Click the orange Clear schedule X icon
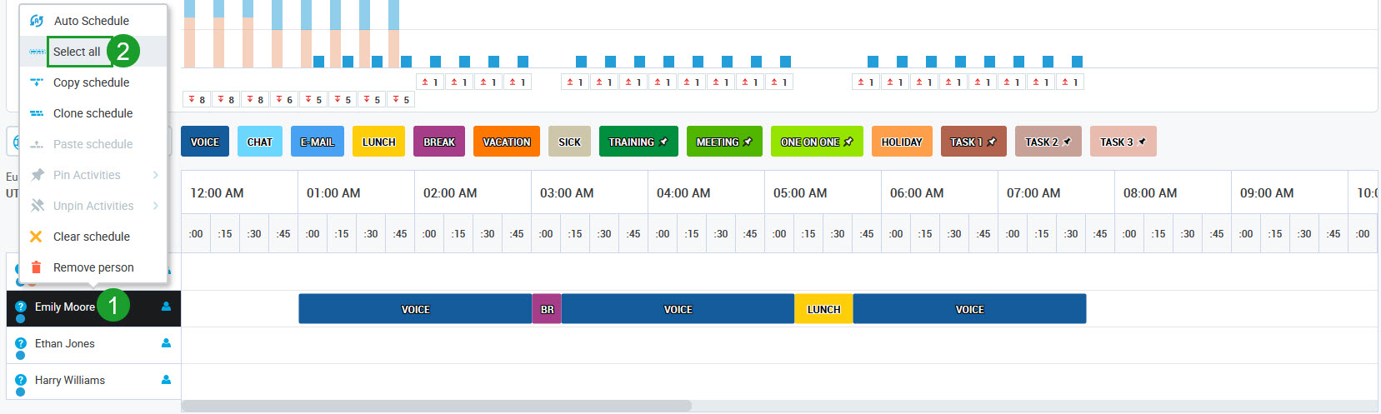 coord(36,237)
